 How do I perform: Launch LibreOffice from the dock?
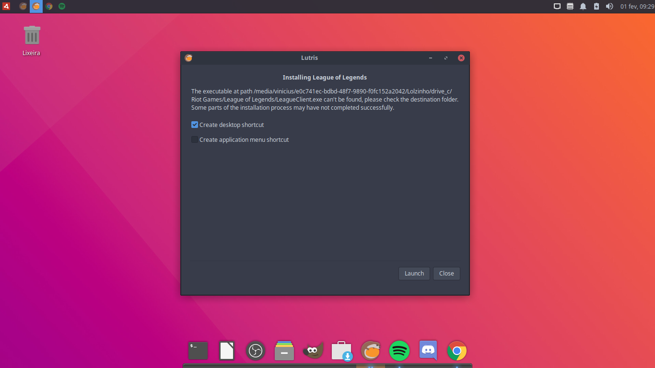(x=227, y=351)
